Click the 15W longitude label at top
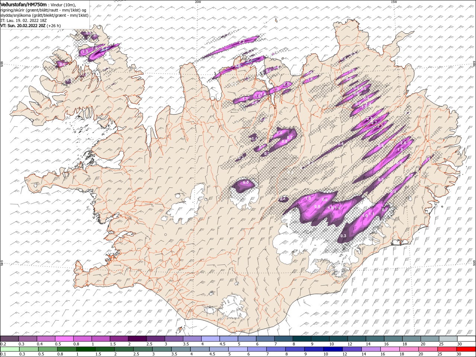Screen dimensions: 476x357 click(394, 2)
